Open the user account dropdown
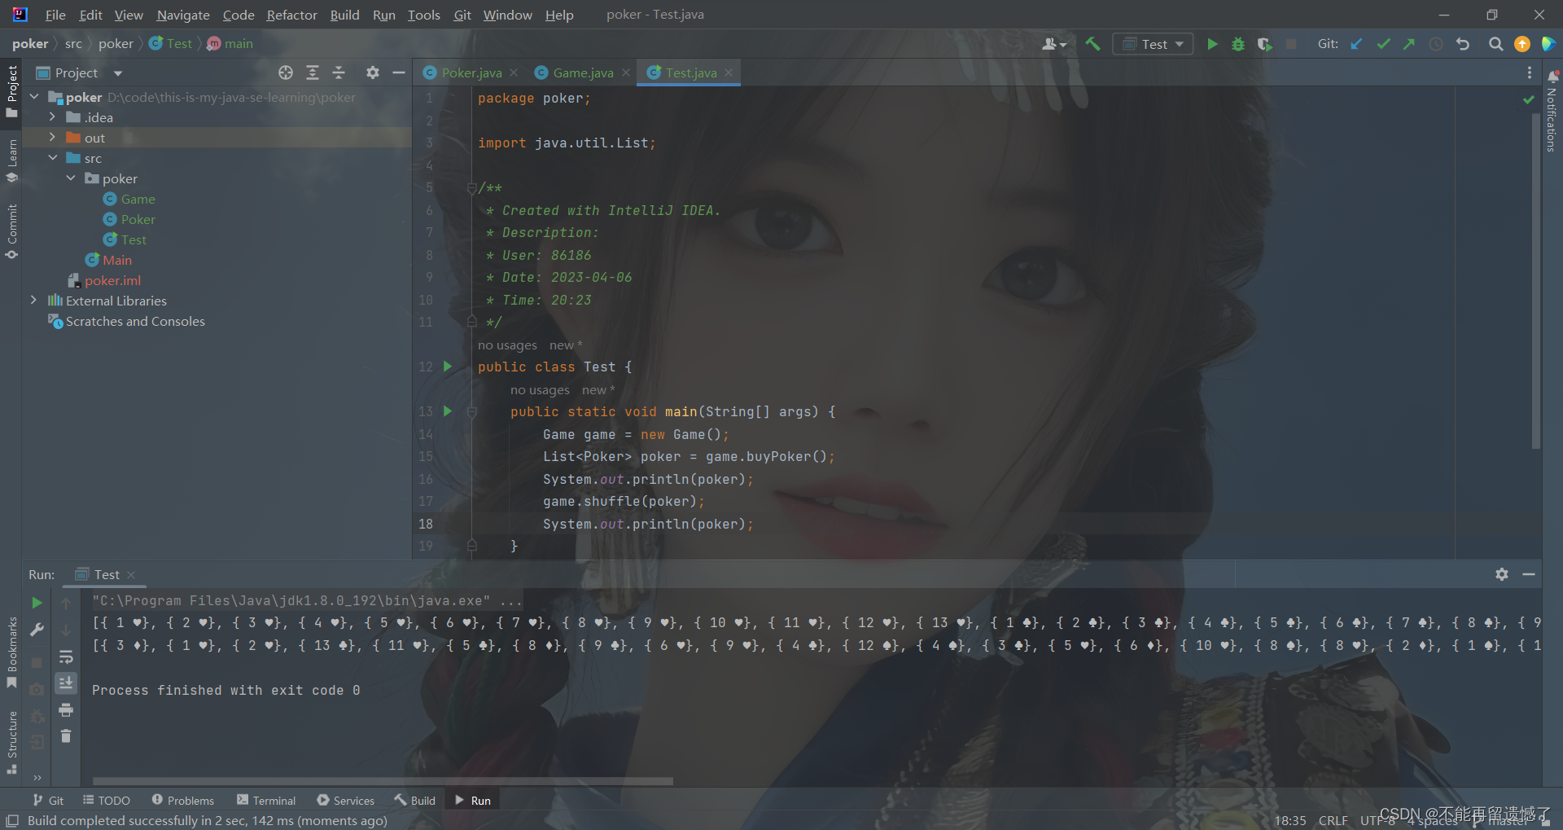The width and height of the screenshot is (1563, 830). (1054, 44)
